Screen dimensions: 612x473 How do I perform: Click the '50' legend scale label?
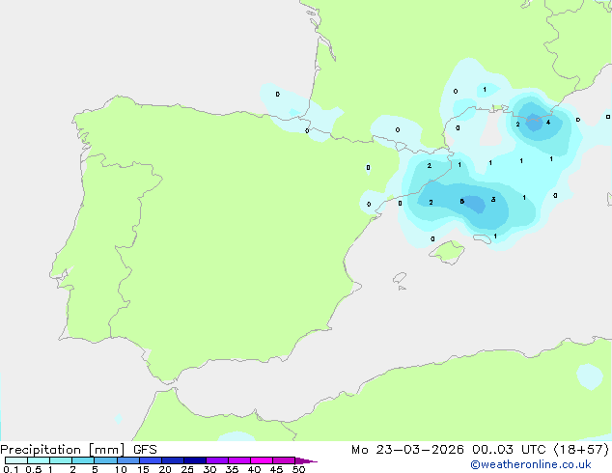(298, 469)
